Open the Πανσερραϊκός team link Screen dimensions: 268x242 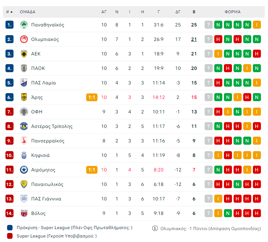pos(48,141)
